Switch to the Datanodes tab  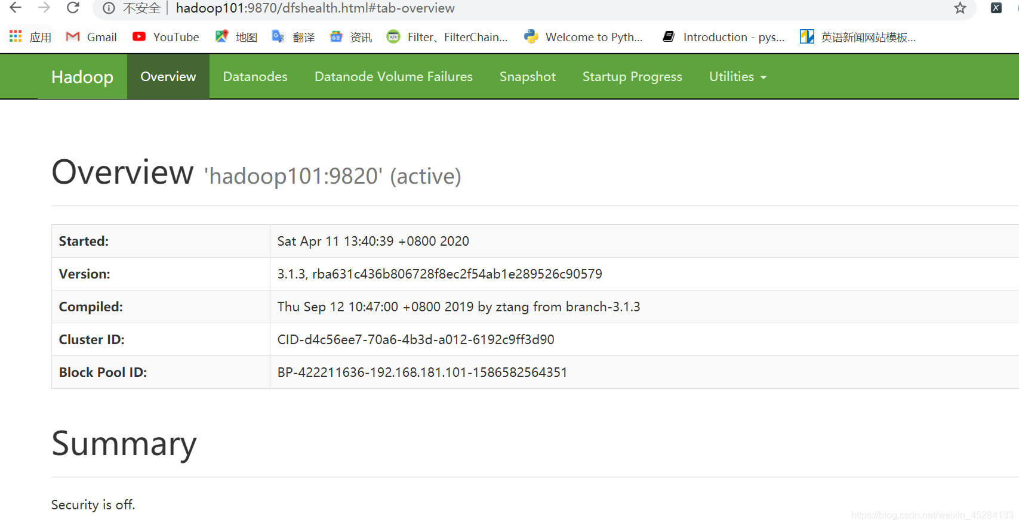(255, 76)
